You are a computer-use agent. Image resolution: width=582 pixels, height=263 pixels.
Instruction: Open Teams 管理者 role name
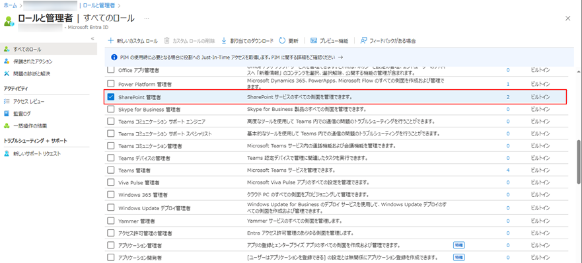click(134, 170)
